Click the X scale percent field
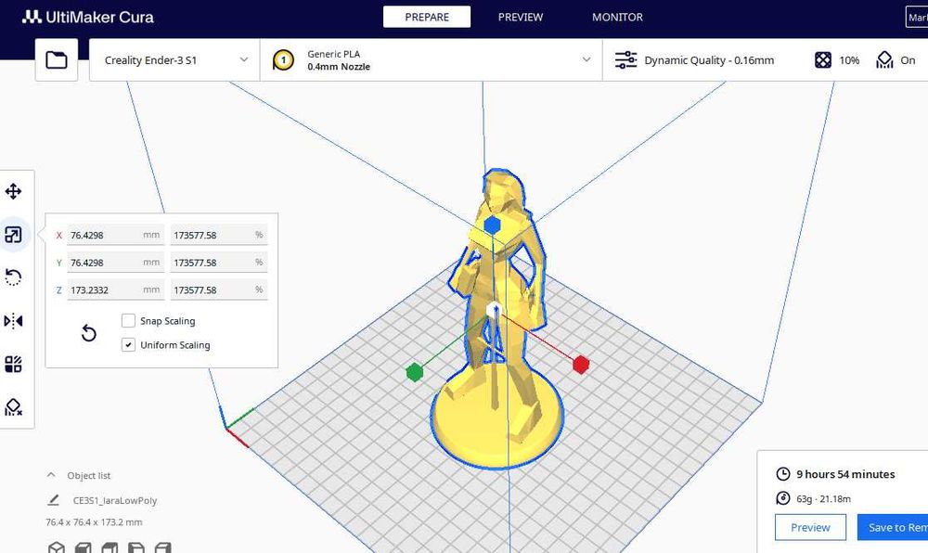This screenshot has width=928, height=553. pyautogui.click(x=218, y=235)
